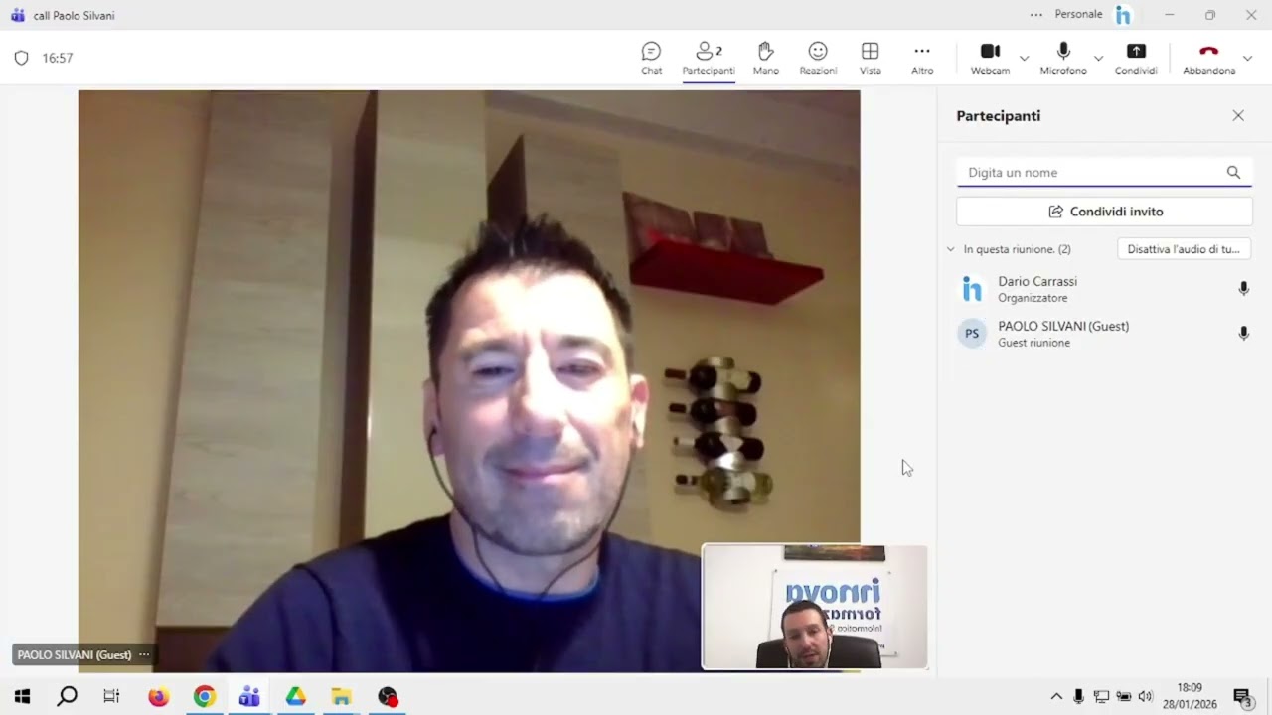Open the Chat panel
Screen dimensions: 1272x715
(x=651, y=59)
